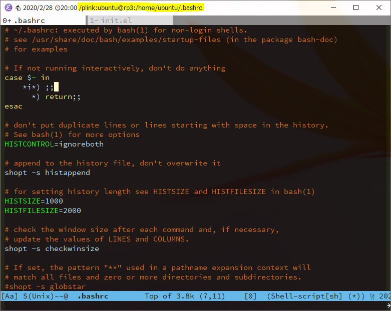Click the '# match all files and zero' comment line

(x=153, y=277)
